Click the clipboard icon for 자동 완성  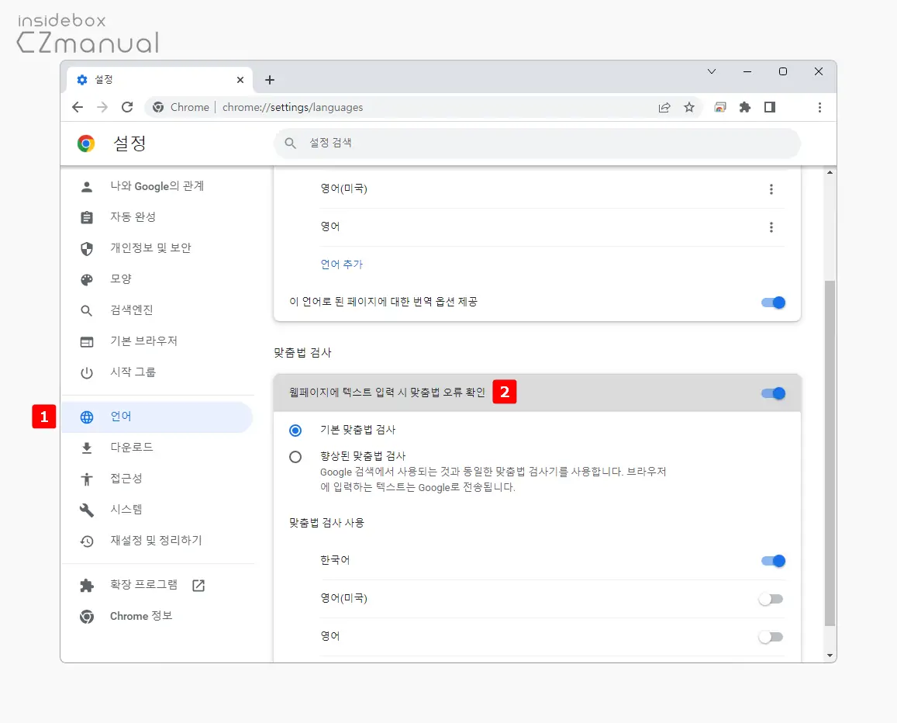(x=86, y=217)
